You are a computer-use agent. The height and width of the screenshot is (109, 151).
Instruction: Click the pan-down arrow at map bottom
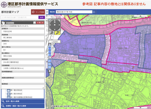[x=141, y=108]
